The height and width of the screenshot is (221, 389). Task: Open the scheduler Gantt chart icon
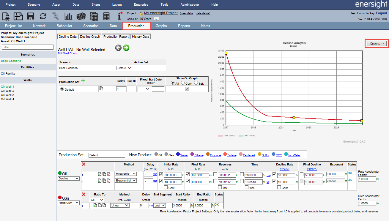click(56, 16)
